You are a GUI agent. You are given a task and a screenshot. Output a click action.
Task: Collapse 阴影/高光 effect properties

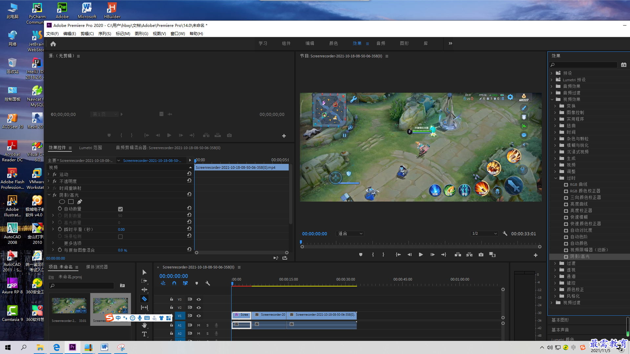click(x=49, y=195)
